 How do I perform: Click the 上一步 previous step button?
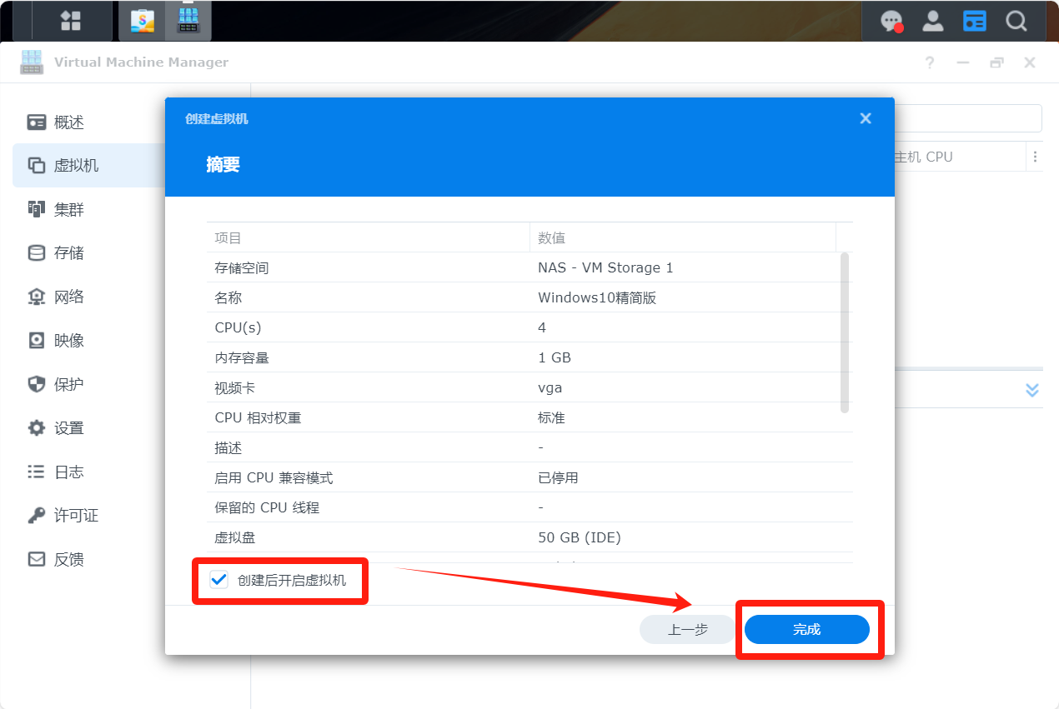(687, 630)
